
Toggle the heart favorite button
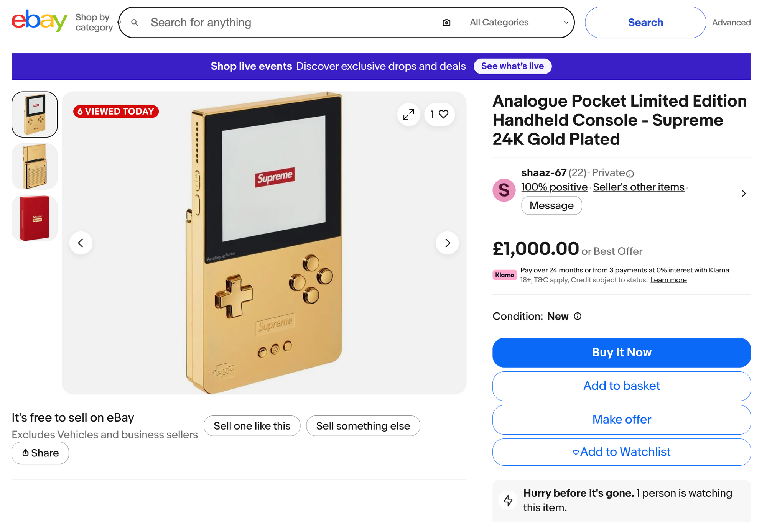click(439, 114)
